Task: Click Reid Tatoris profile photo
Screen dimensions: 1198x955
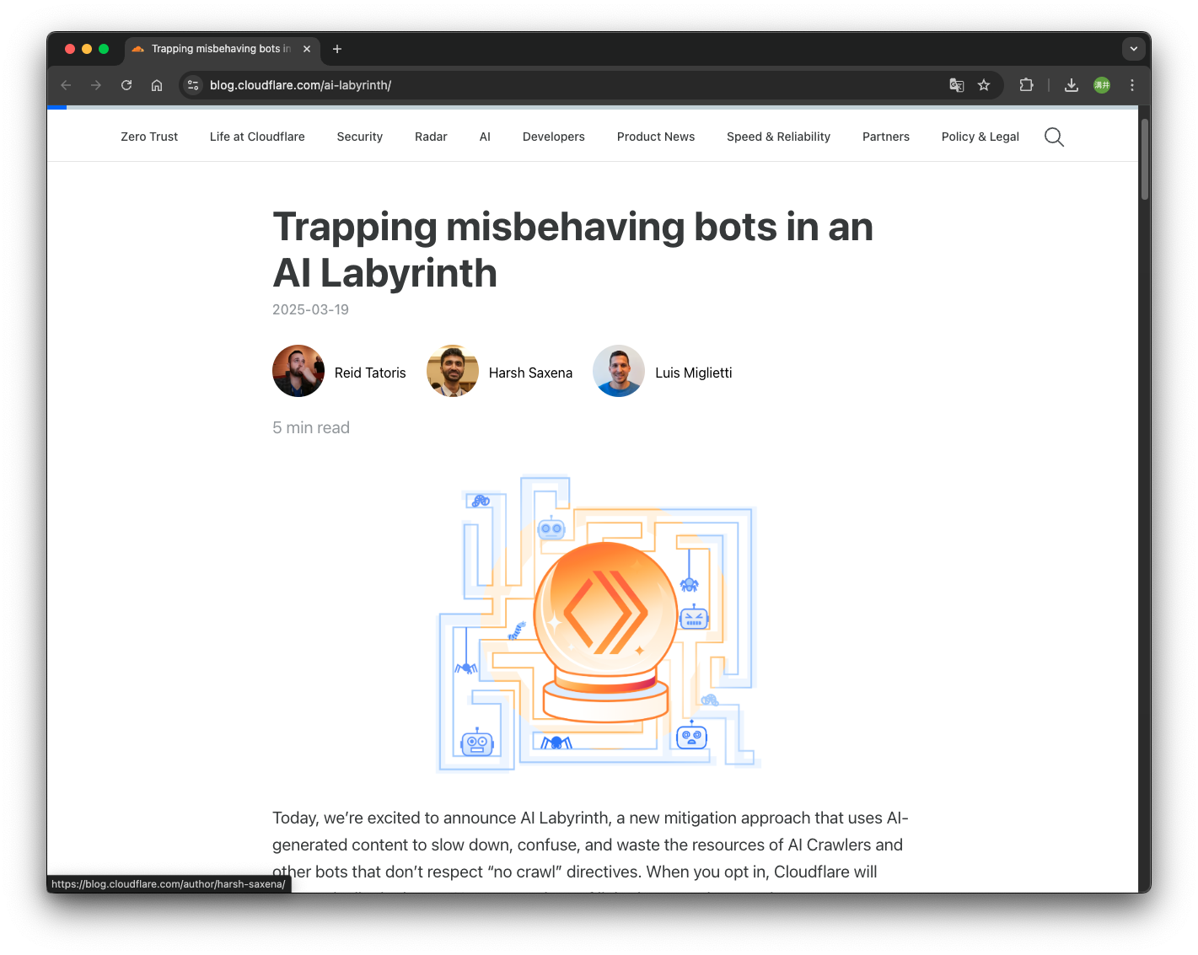Action: 298,371
